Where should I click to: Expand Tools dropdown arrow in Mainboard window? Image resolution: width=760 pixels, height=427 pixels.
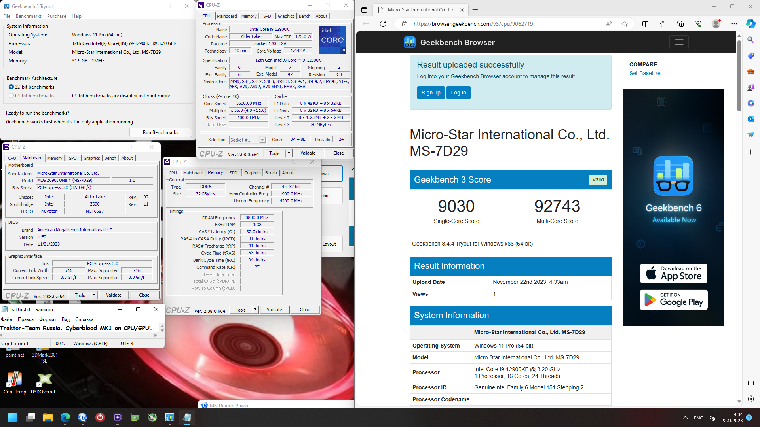tap(94, 295)
